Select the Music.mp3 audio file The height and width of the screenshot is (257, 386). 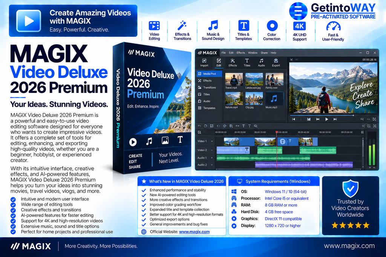coord(274,99)
